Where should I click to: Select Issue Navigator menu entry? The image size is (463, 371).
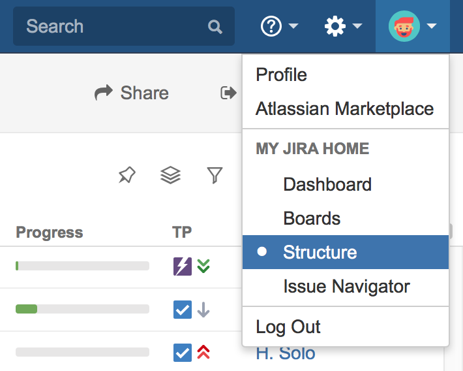coord(346,286)
